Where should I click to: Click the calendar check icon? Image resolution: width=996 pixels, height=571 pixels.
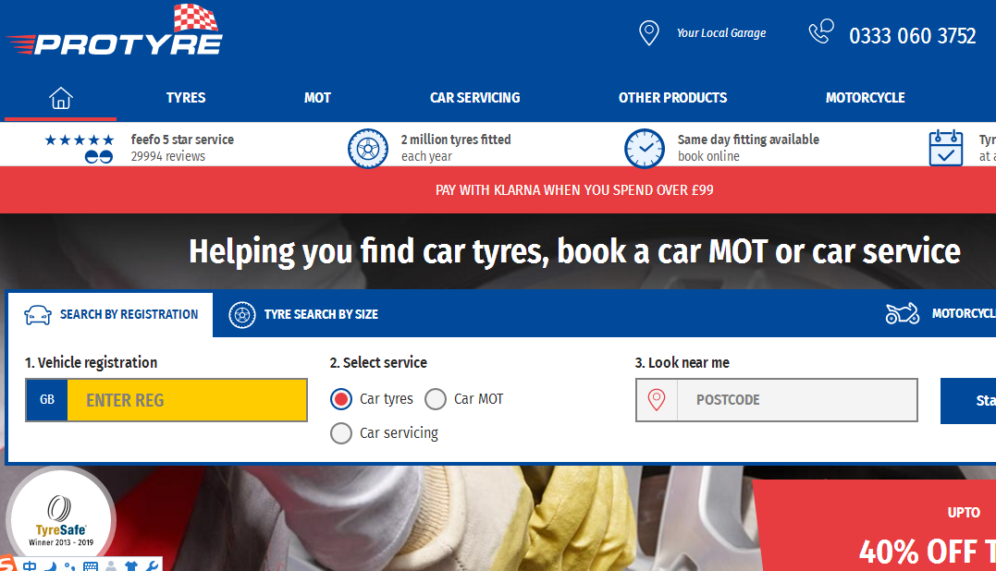click(946, 148)
